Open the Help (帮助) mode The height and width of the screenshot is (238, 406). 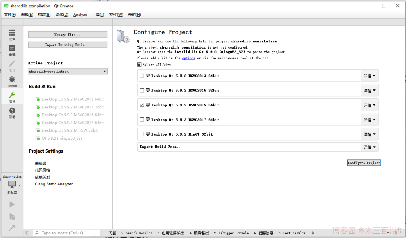[x=12, y=113]
